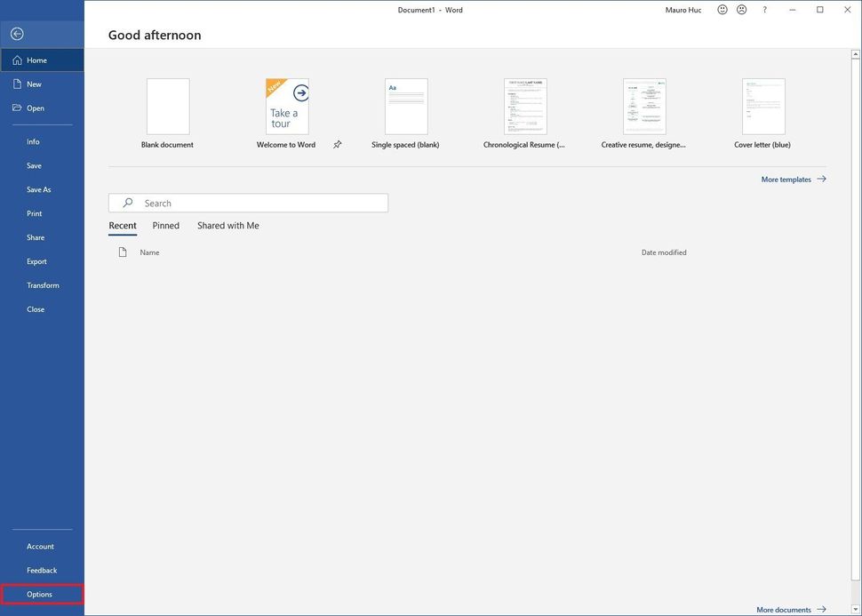The image size is (862, 616).
Task: Open the account profile icon
Action: point(738,8)
